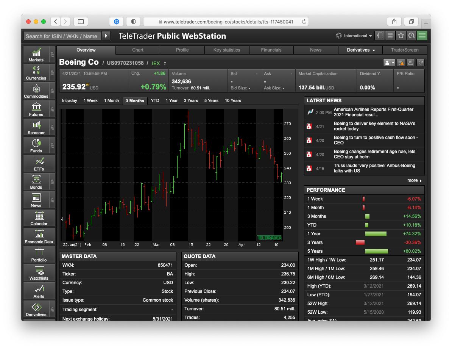The height and width of the screenshot is (349, 452).
Task: Toggle the sidebar panel icon in header
Action: coord(380,36)
